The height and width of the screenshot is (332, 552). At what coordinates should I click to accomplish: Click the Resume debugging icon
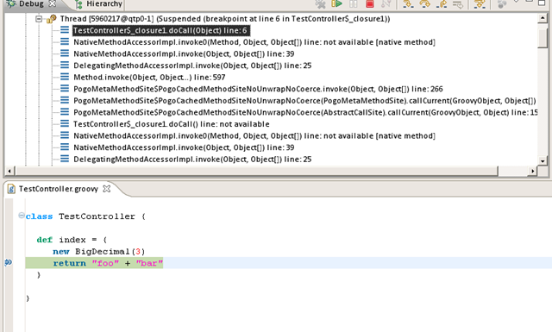[x=336, y=3]
